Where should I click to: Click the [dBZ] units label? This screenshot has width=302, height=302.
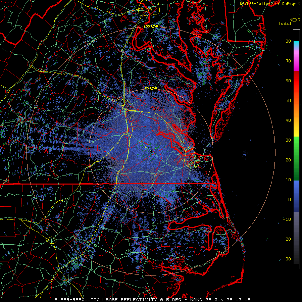tap(285, 23)
